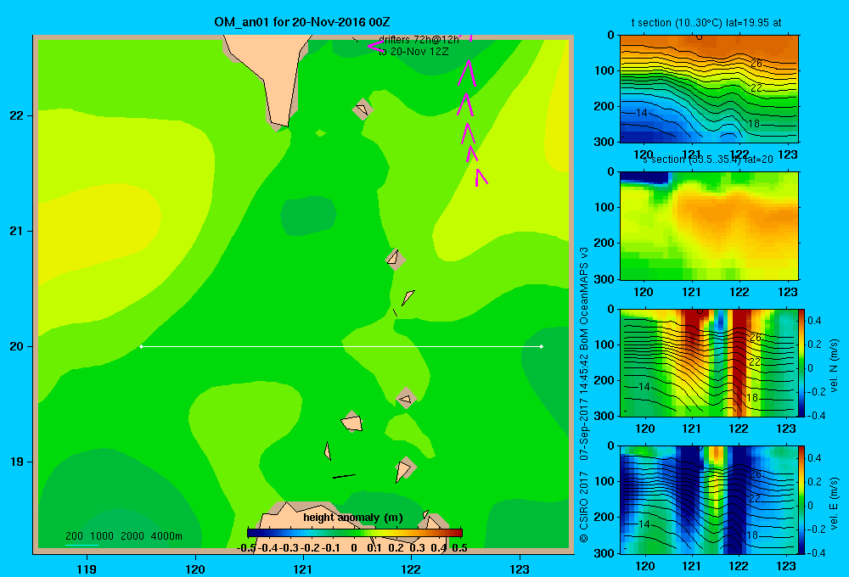Click the -0.4 tick on vel. E colorbar
This screenshot has width=849, height=577.
816,552
